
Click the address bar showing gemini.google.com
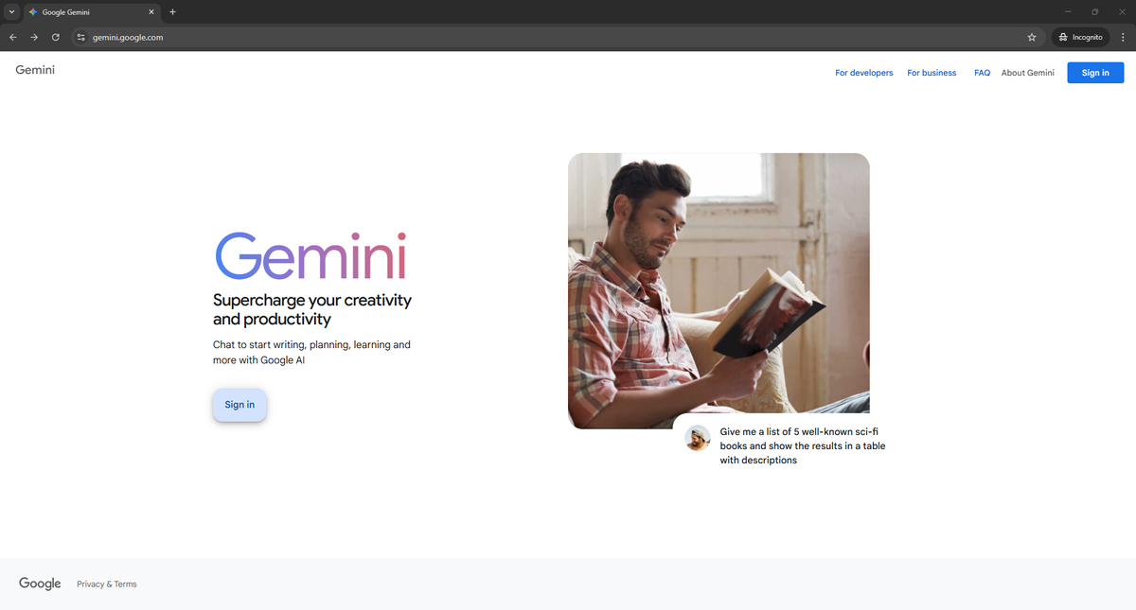pyautogui.click(x=473, y=38)
